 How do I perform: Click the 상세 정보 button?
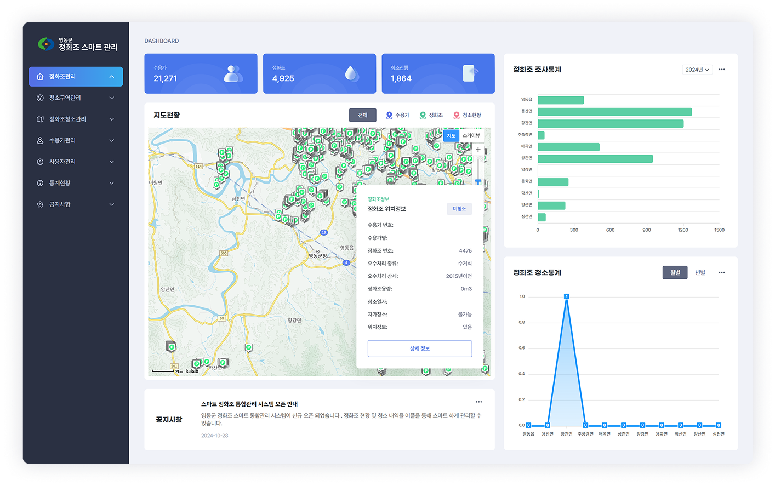point(419,348)
